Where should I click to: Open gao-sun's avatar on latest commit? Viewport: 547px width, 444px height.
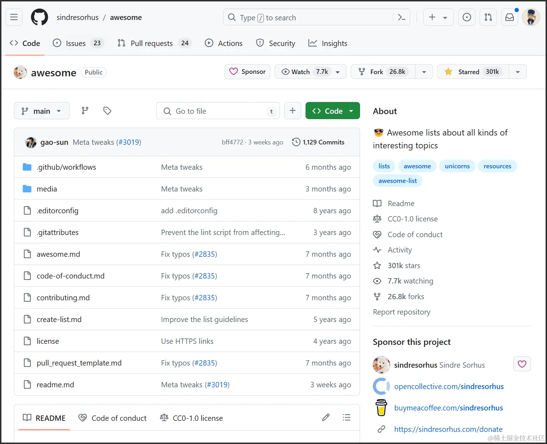click(31, 142)
